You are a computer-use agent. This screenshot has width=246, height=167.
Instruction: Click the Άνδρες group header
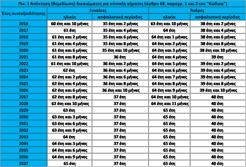click(197, 10)
